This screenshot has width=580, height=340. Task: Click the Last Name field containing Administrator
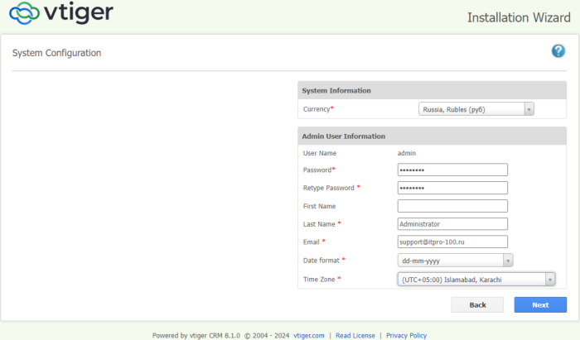(x=452, y=224)
